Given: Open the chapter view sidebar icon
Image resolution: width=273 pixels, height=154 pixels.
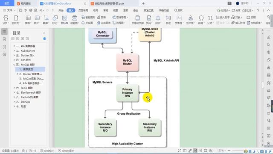Looking at the screenshot, I should click(4, 39).
